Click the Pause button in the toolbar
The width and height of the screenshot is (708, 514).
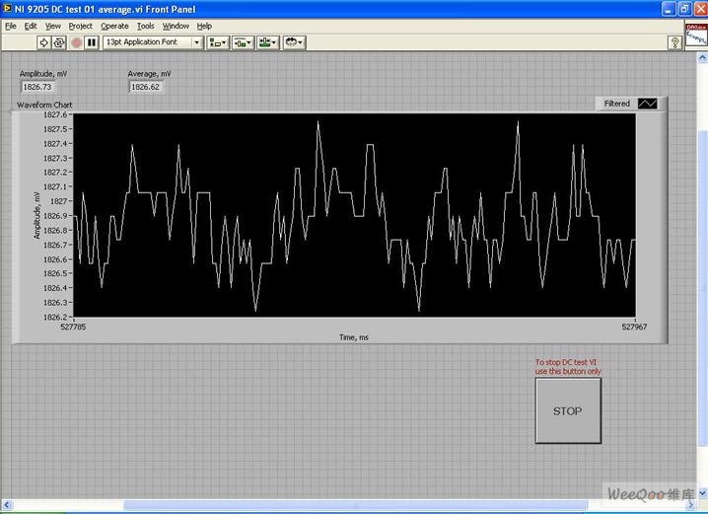[92, 42]
